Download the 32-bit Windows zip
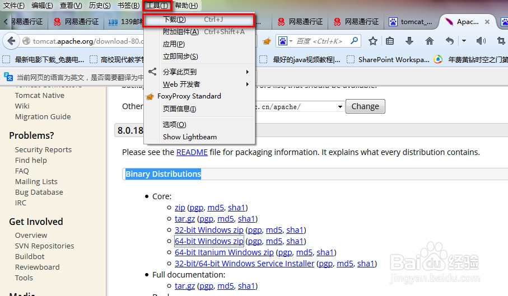The image size is (508, 296). pos(209,229)
